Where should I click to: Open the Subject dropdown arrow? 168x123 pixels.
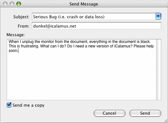pyautogui.click(x=158, y=16)
